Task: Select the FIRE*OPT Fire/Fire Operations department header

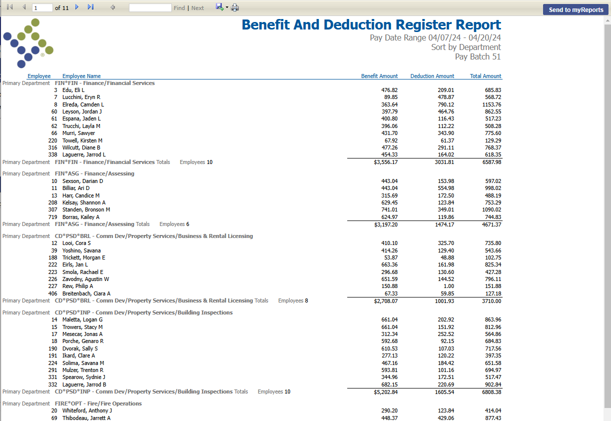Action: (98, 403)
